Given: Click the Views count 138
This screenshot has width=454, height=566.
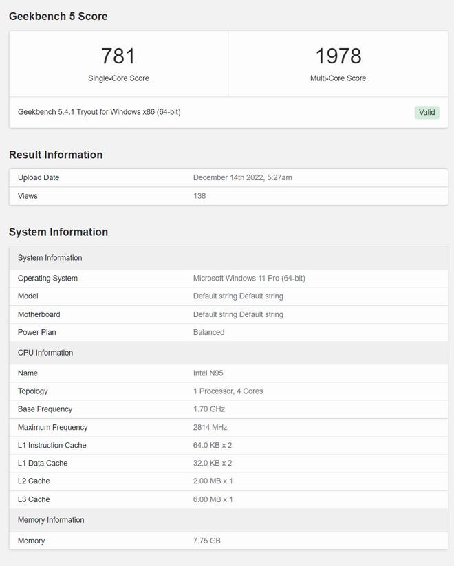Looking at the screenshot, I should coord(199,196).
